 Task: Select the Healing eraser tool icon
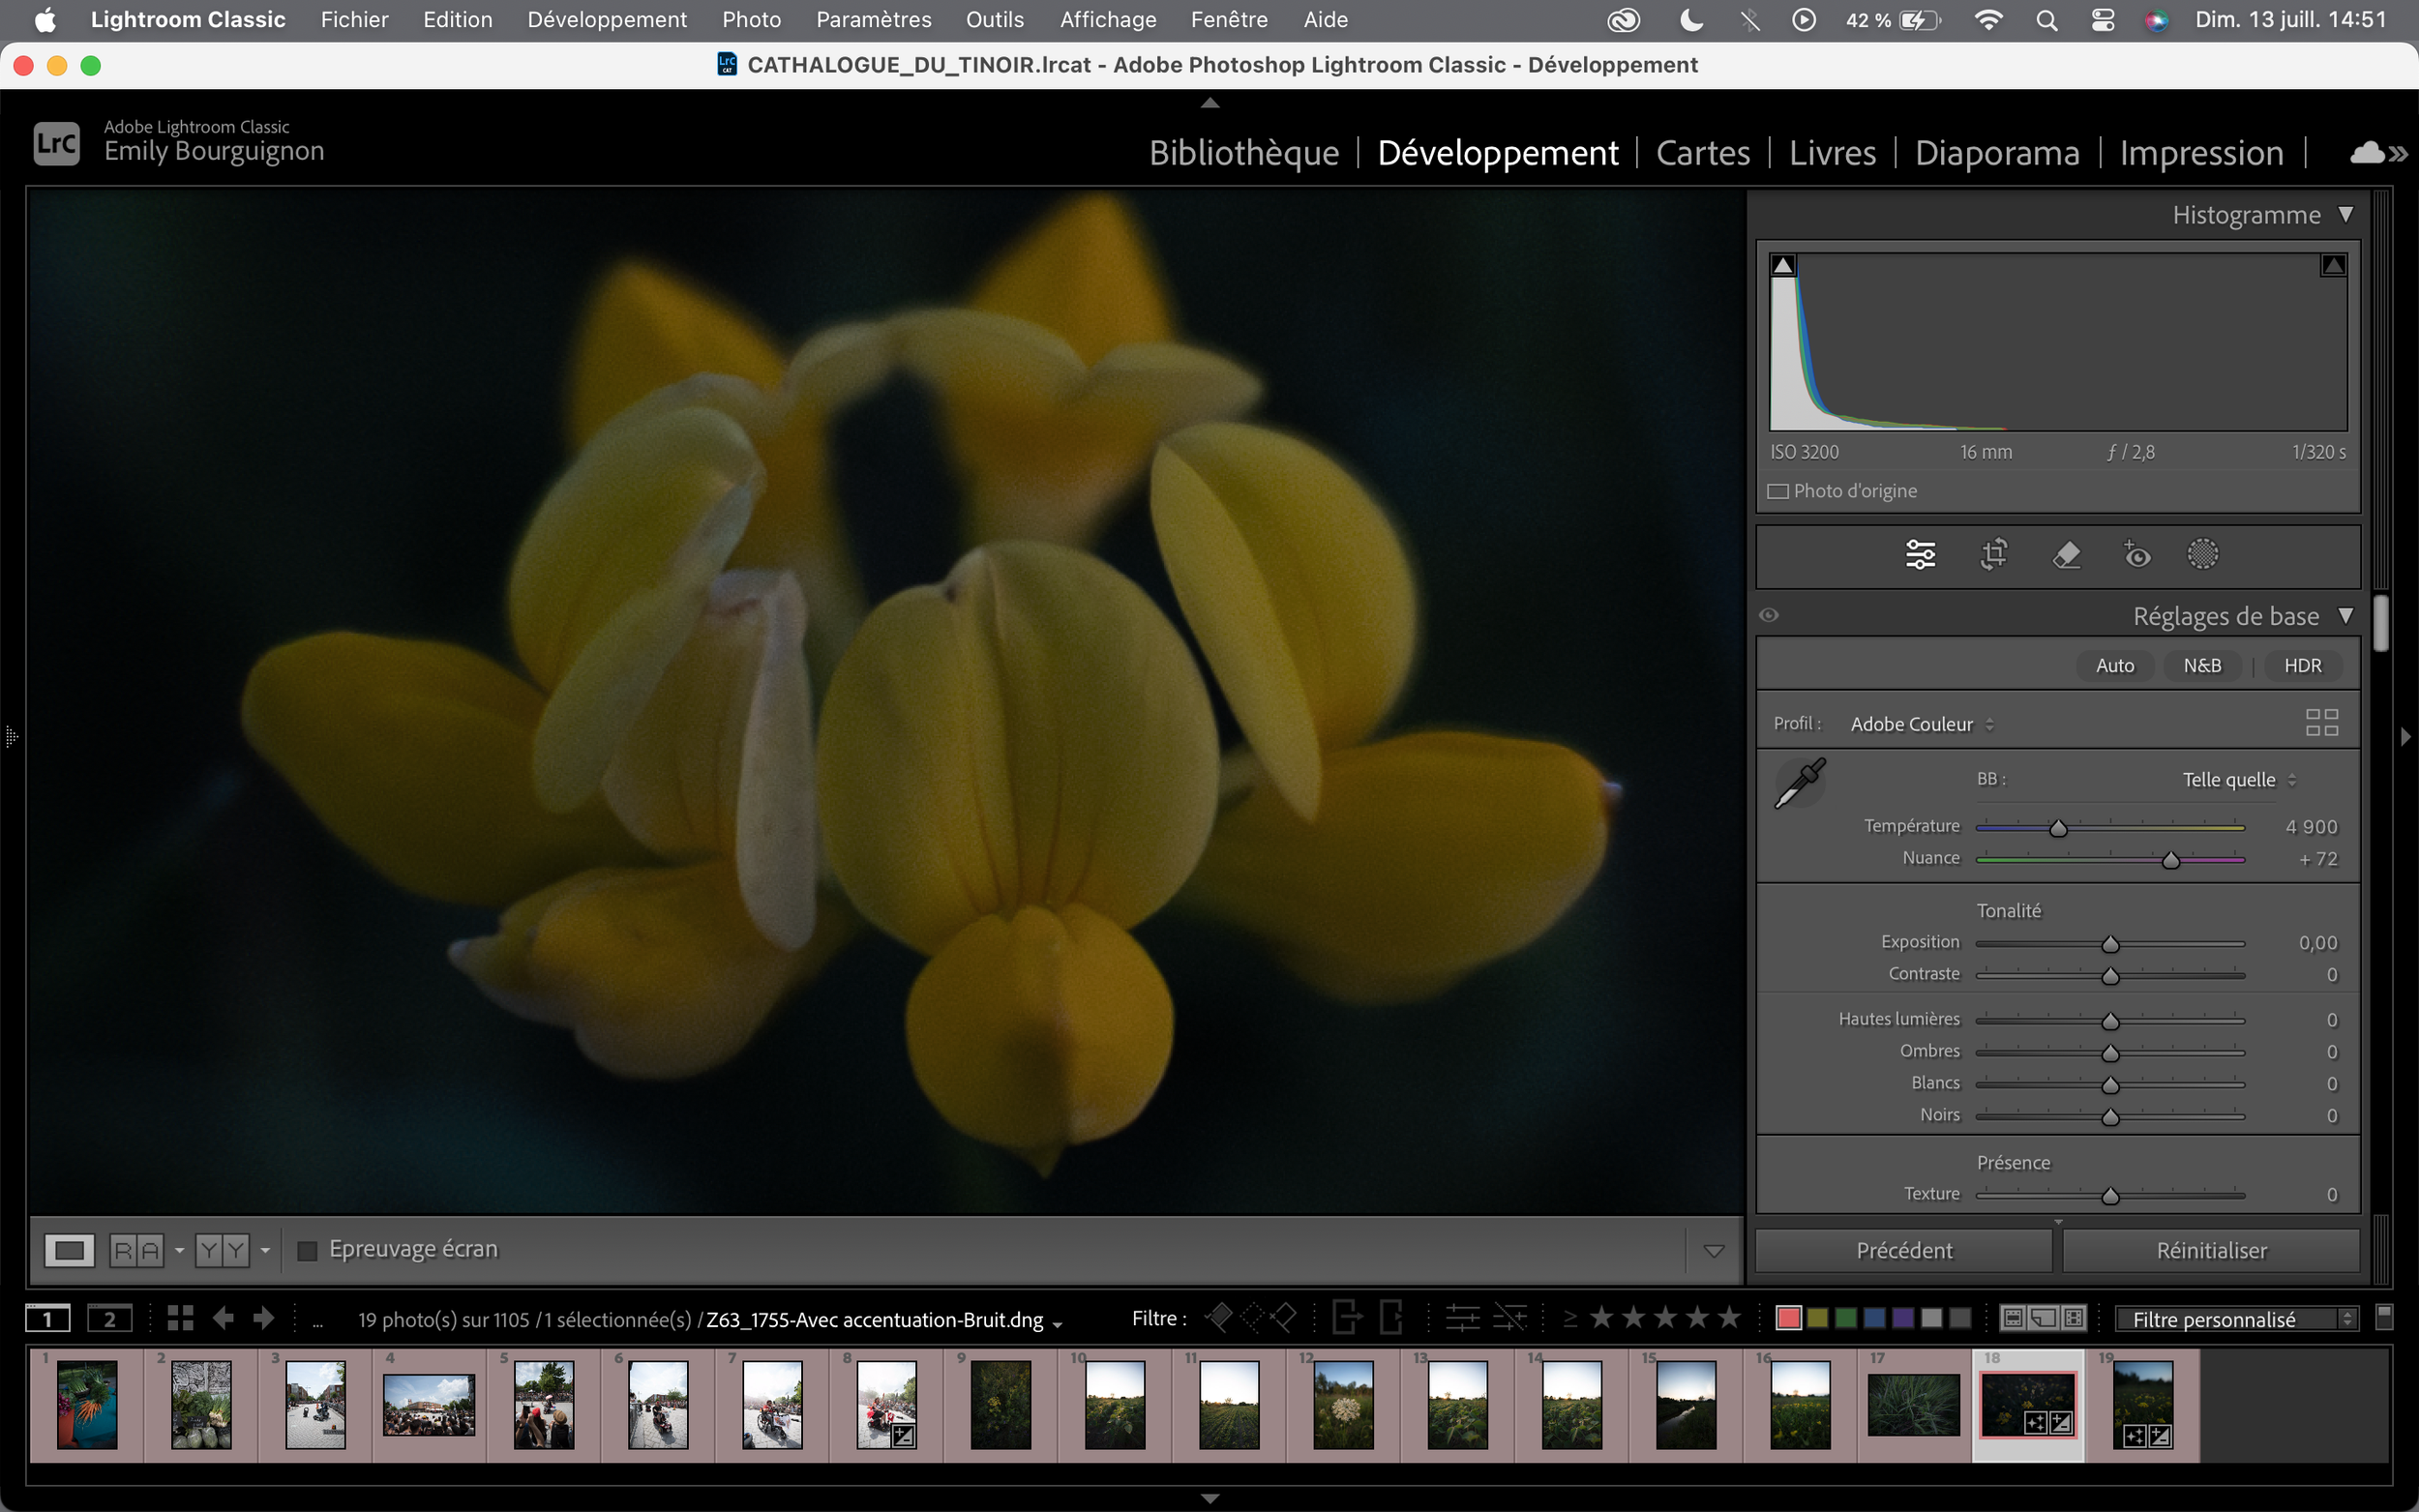click(x=2066, y=554)
